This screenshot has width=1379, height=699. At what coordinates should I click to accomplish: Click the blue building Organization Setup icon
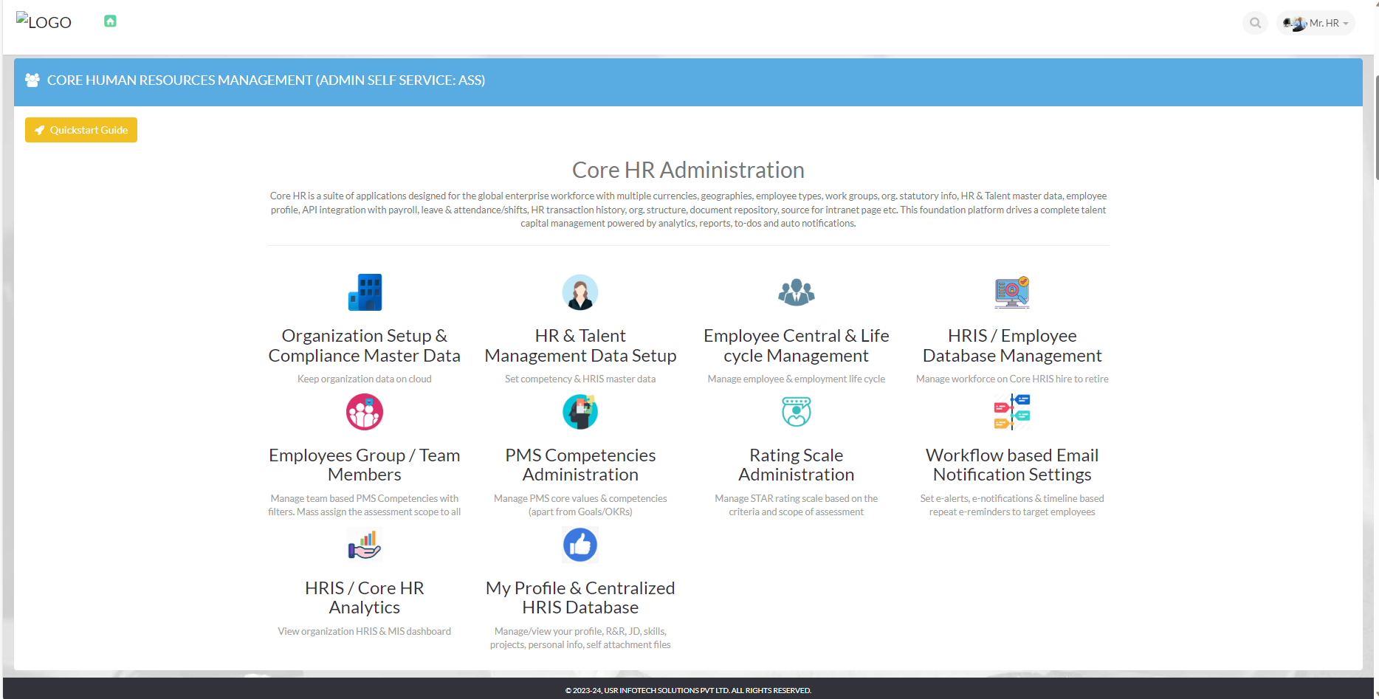(365, 292)
